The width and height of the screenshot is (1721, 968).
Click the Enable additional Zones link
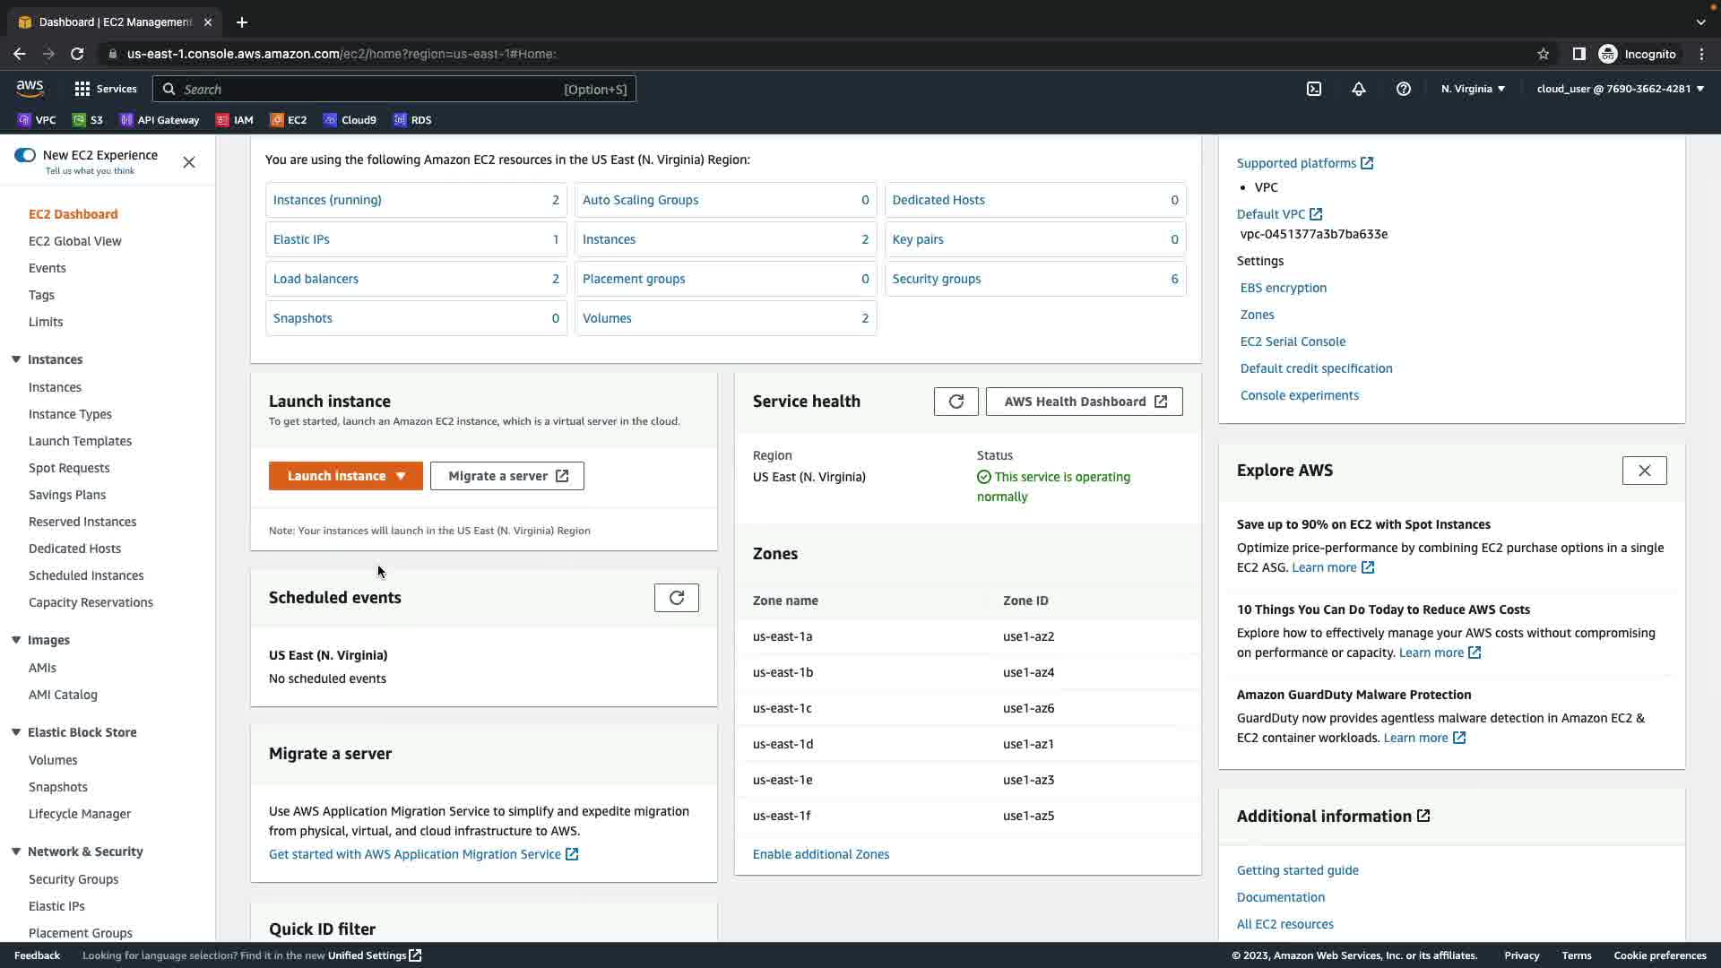[x=820, y=854]
